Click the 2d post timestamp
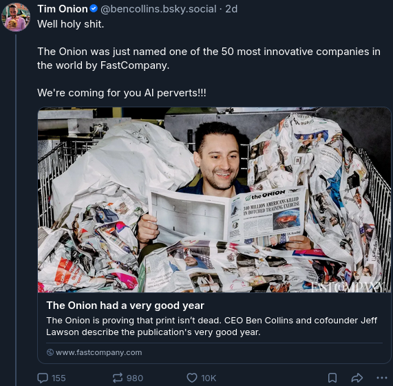This screenshot has height=386, width=393. click(x=231, y=9)
